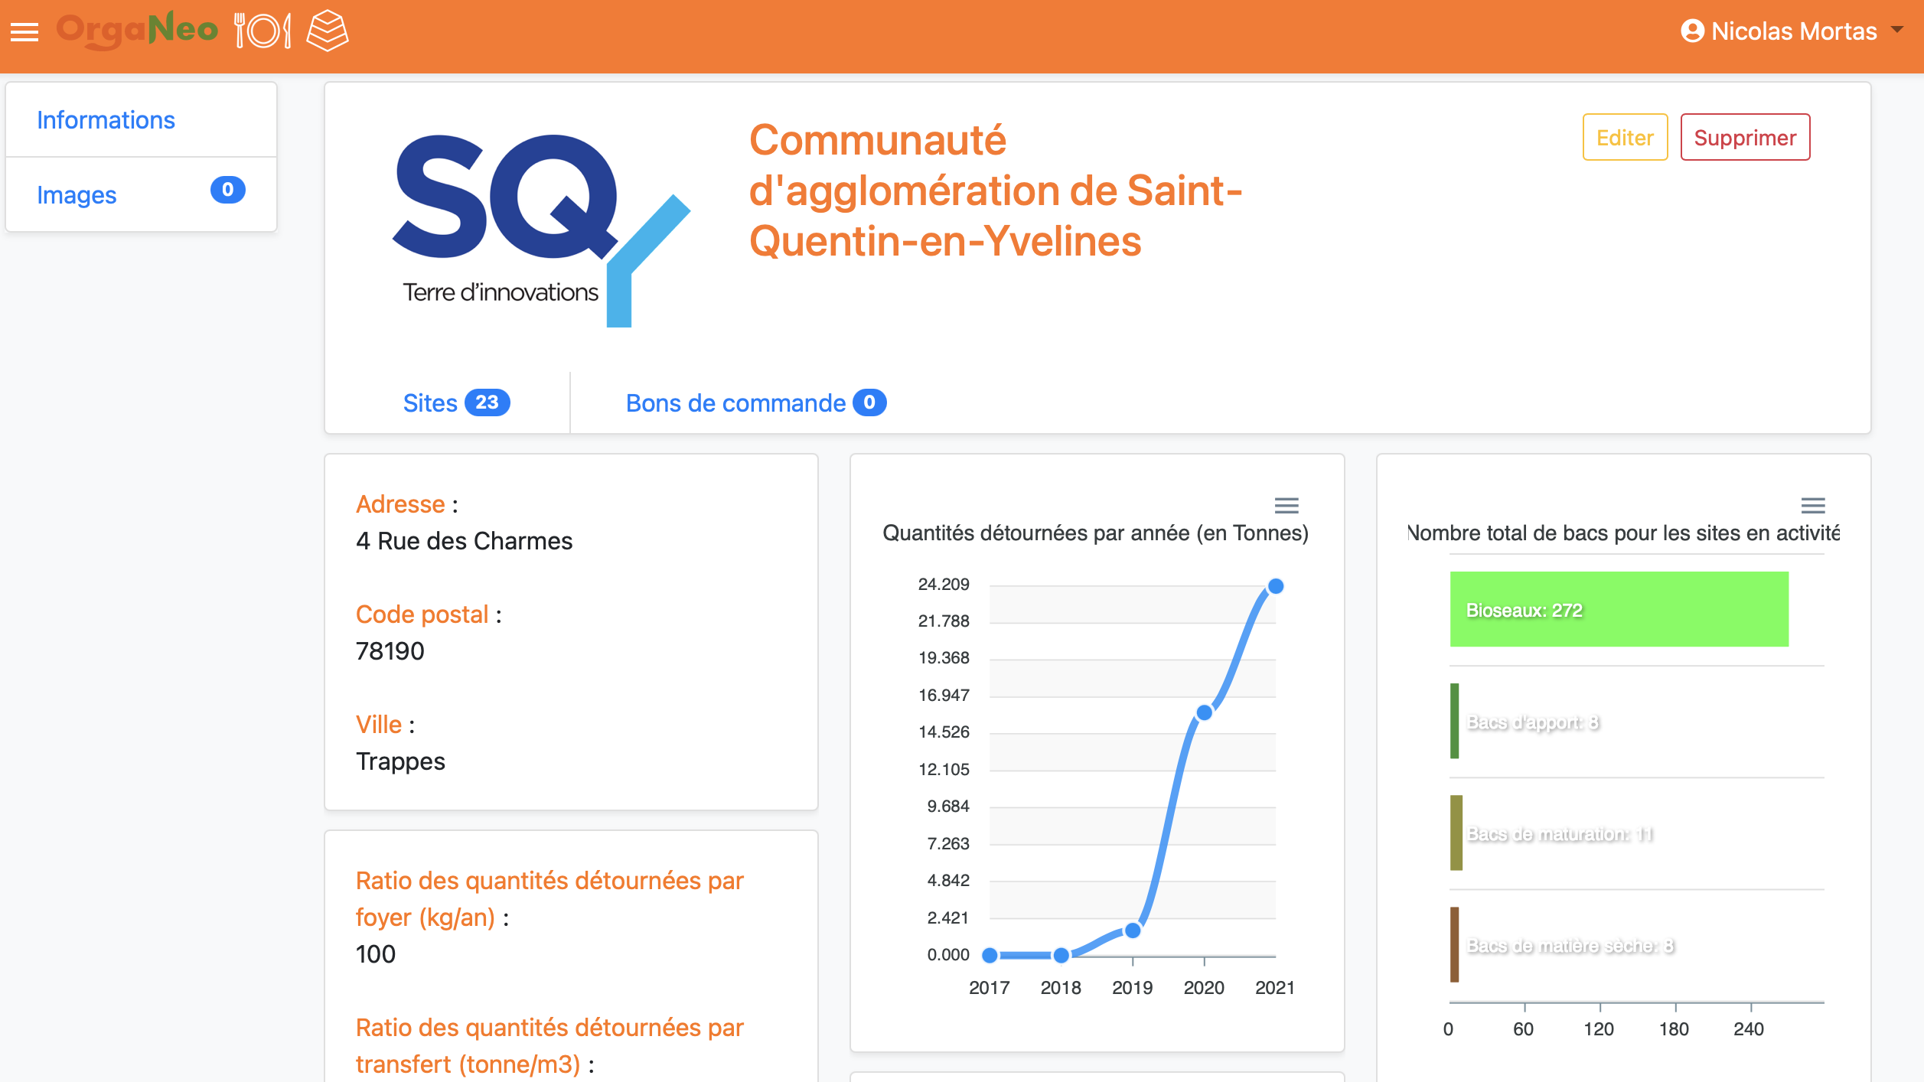1924x1082 pixels.
Task: Click the Bacs de maturation: 11 label
Action: pyautogui.click(x=1560, y=834)
